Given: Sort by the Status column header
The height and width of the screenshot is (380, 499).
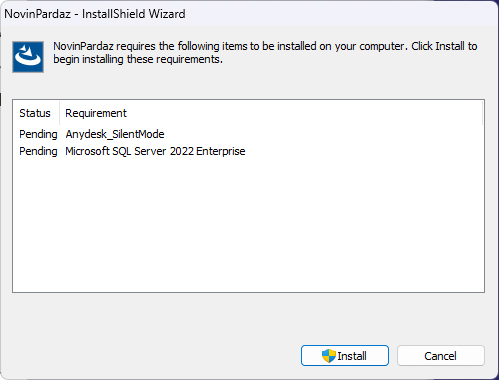Looking at the screenshot, I should pyautogui.click(x=36, y=113).
